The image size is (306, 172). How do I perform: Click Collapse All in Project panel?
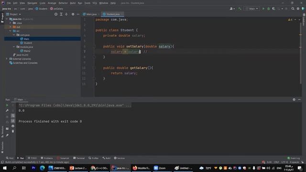click(x=66, y=14)
